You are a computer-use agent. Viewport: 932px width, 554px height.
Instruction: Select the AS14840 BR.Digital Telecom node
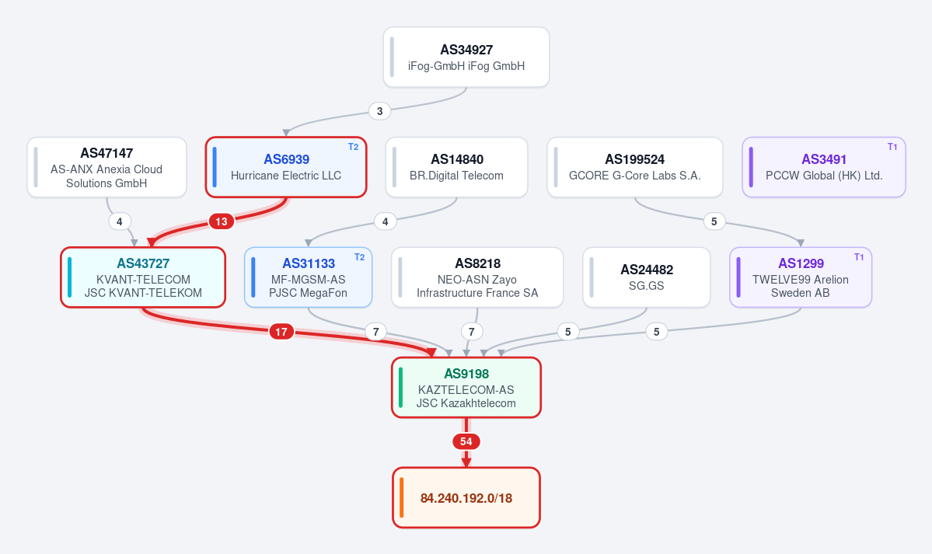pos(456,167)
